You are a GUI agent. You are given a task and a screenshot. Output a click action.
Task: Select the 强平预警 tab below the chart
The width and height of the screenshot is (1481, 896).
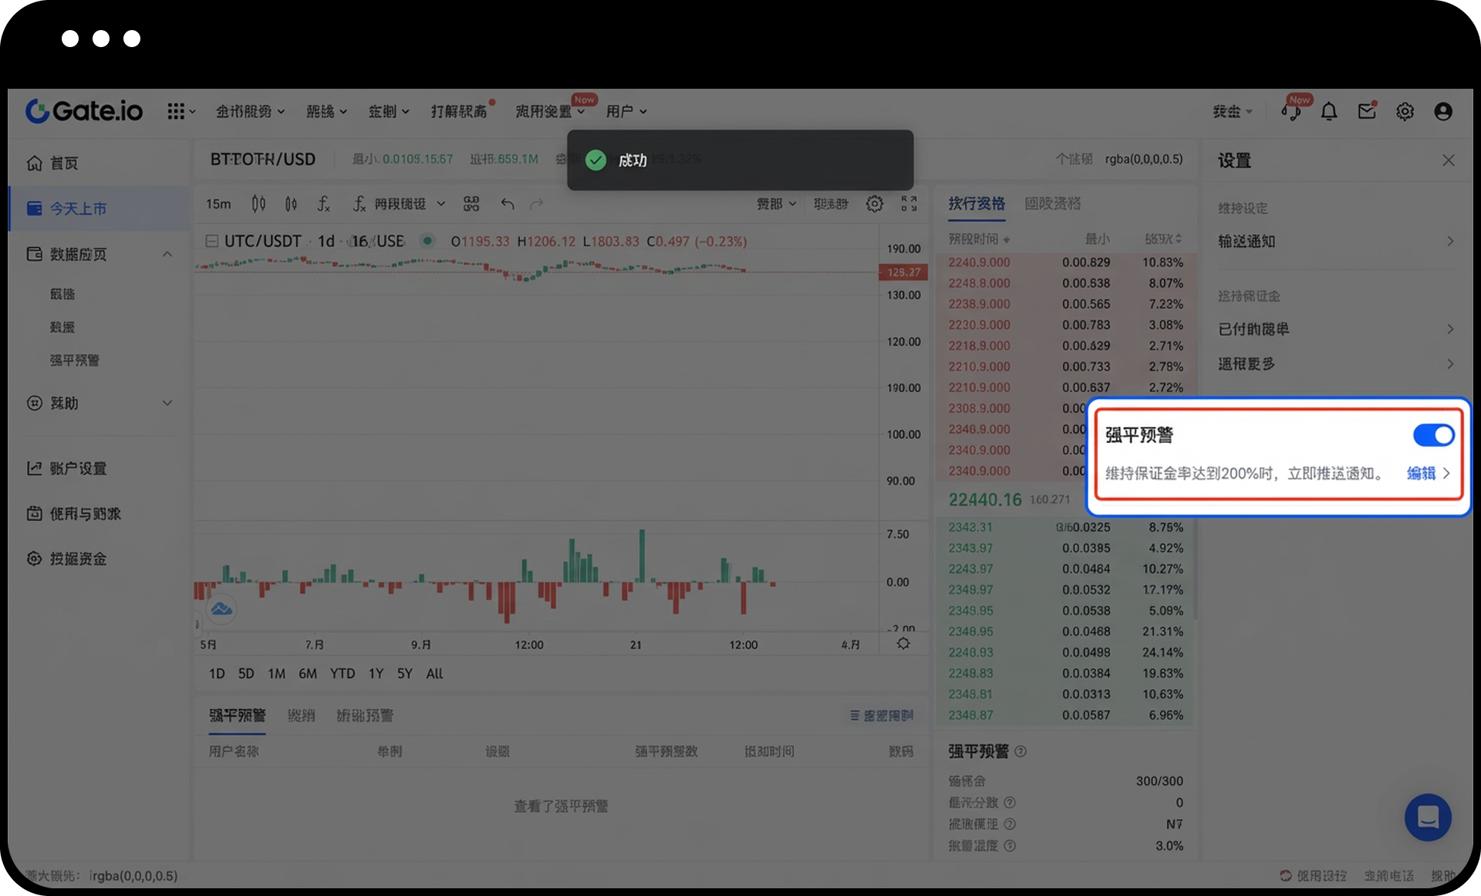pos(237,715)
